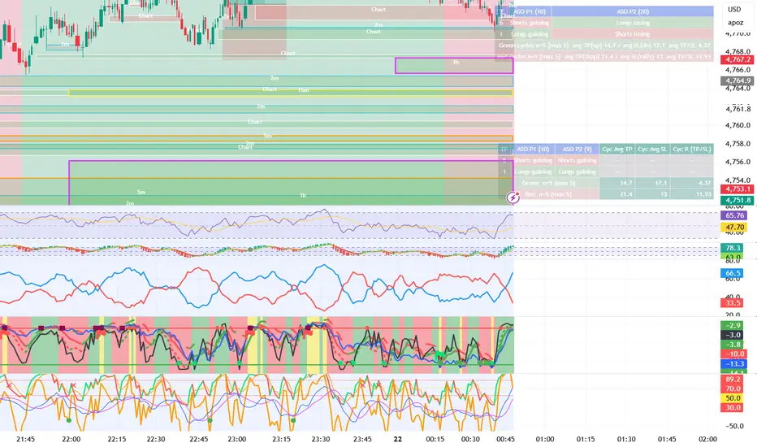Viewport: 757px width, 447px height.
Task: Click the 00:45 time axis label
Action: [505, 439]
